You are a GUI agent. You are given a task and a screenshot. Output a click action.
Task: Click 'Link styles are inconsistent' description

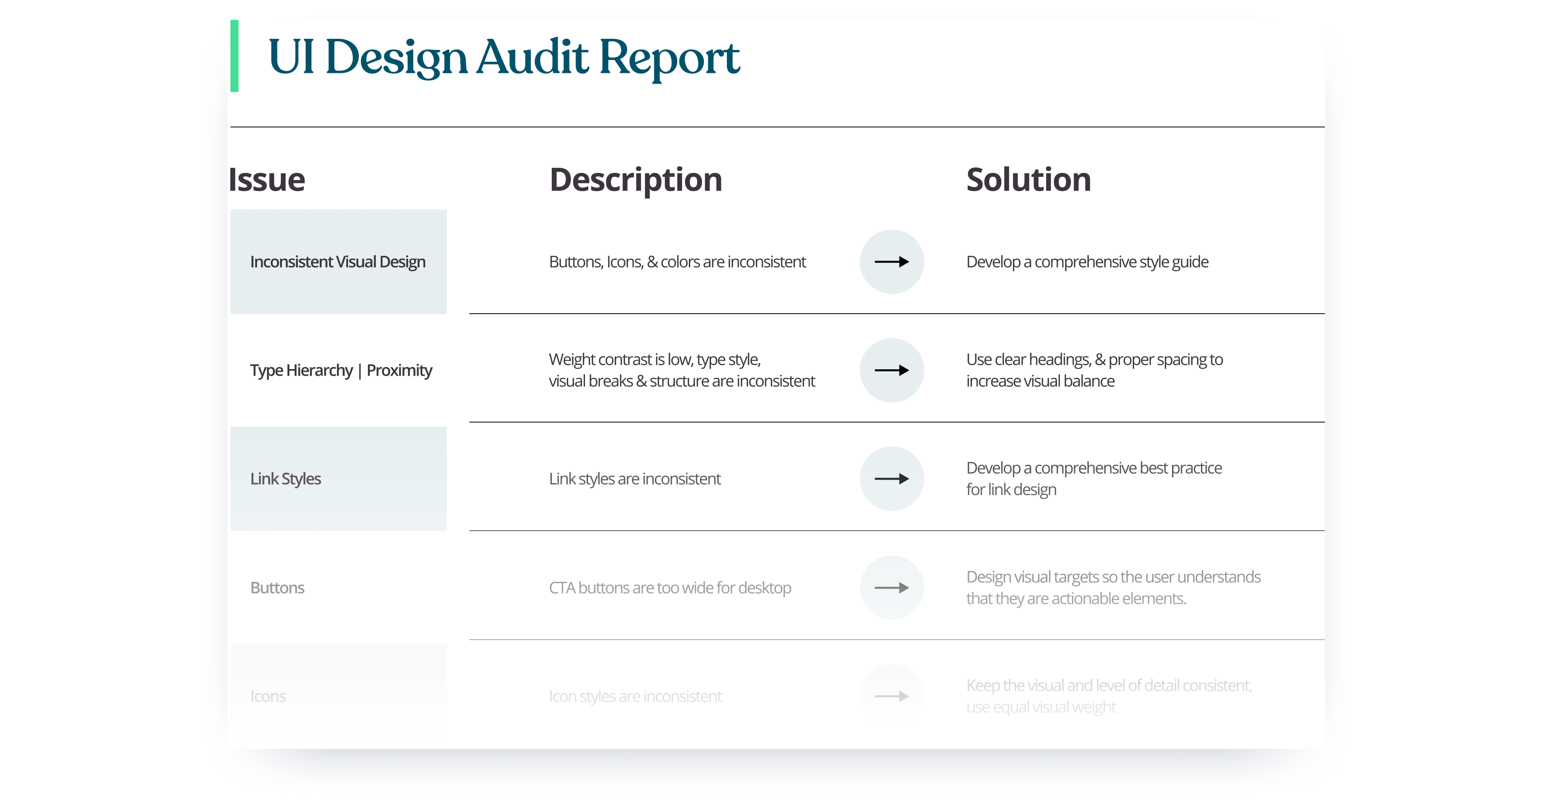tap(634, 478)
